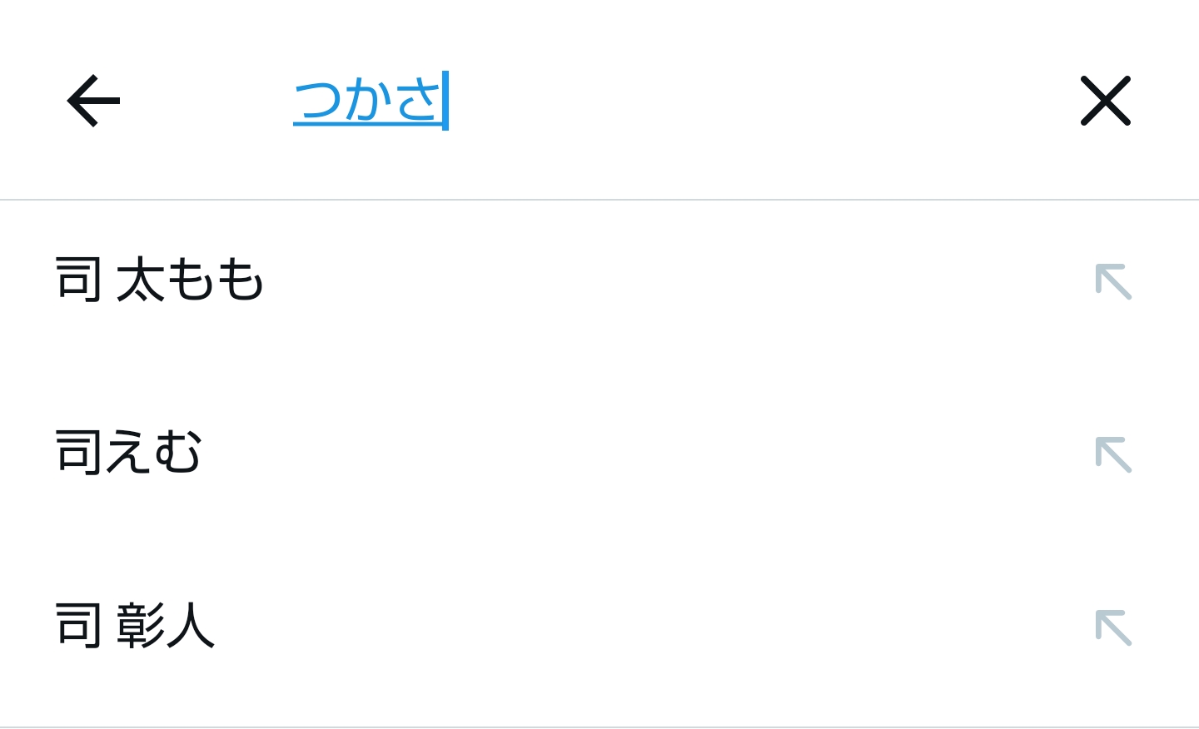Insert 司えむ using its arrow icon

[x=1113, y=454]
